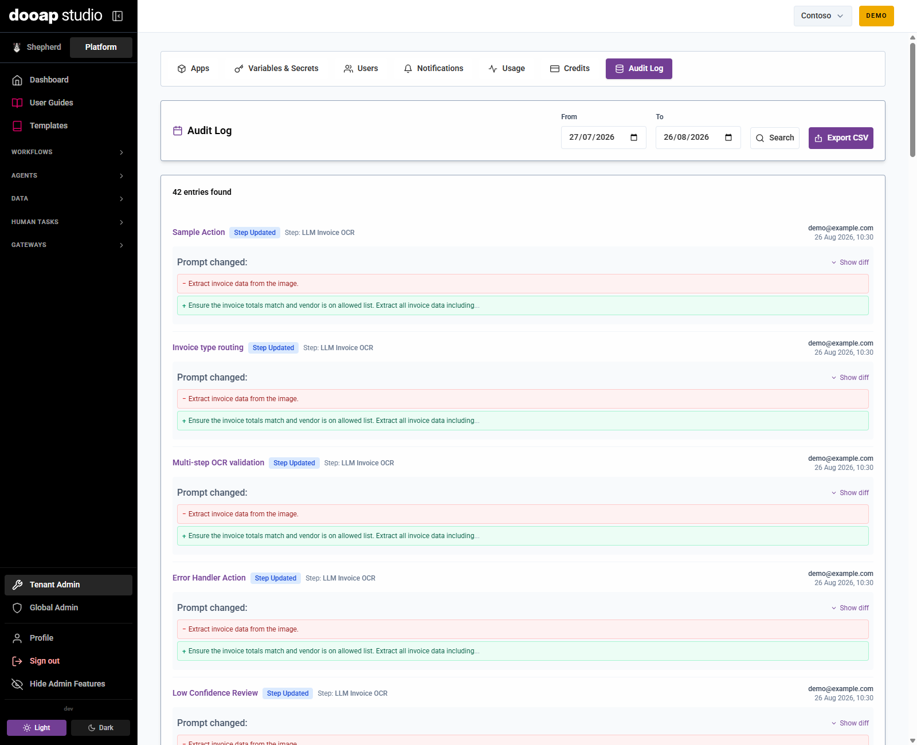
Task: Show diff for Error Handler Action entry
Action: tap(850, 608)
